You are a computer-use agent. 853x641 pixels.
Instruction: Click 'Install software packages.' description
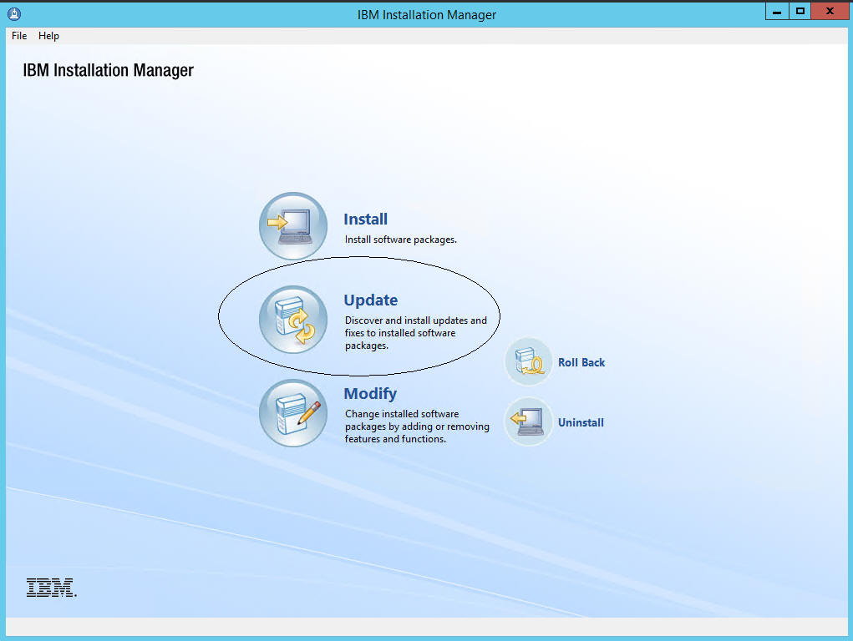coord(401,240)
